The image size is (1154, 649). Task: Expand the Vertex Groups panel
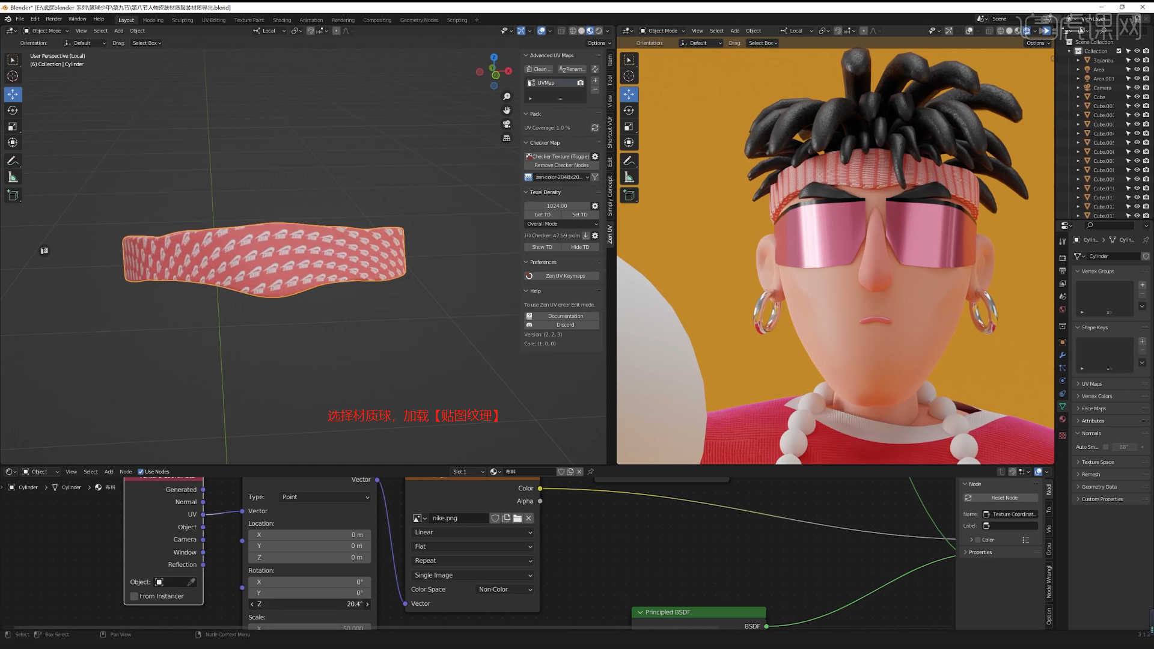[1098, 271]
